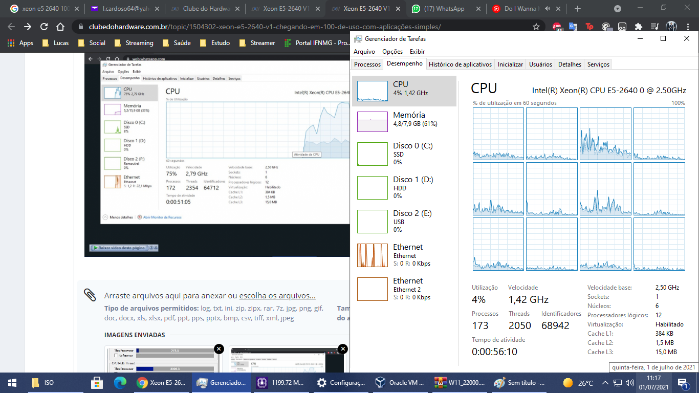Click the address bar URL

[x=265, y=27]
